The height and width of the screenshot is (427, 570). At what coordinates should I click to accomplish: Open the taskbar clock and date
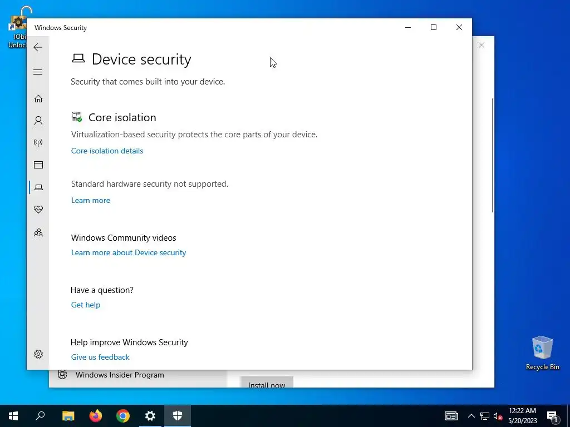coord(522,416)
